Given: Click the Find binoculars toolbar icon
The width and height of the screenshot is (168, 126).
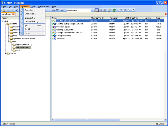Looking at the screenshot, I should (53, 10).
